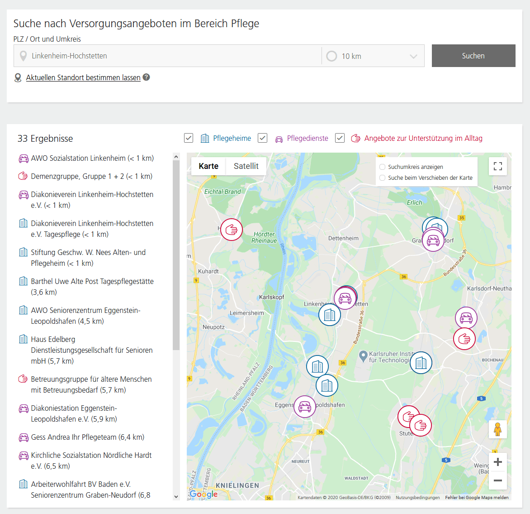Select the Street View pegman icon
This screenshot has width=530, height=514.
coord(497,429)
